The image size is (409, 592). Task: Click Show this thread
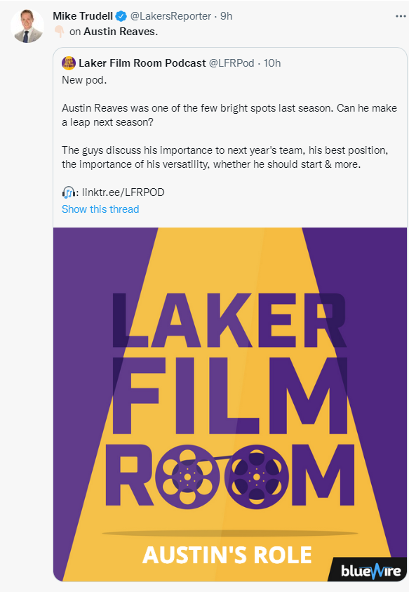tap(100, 209)
